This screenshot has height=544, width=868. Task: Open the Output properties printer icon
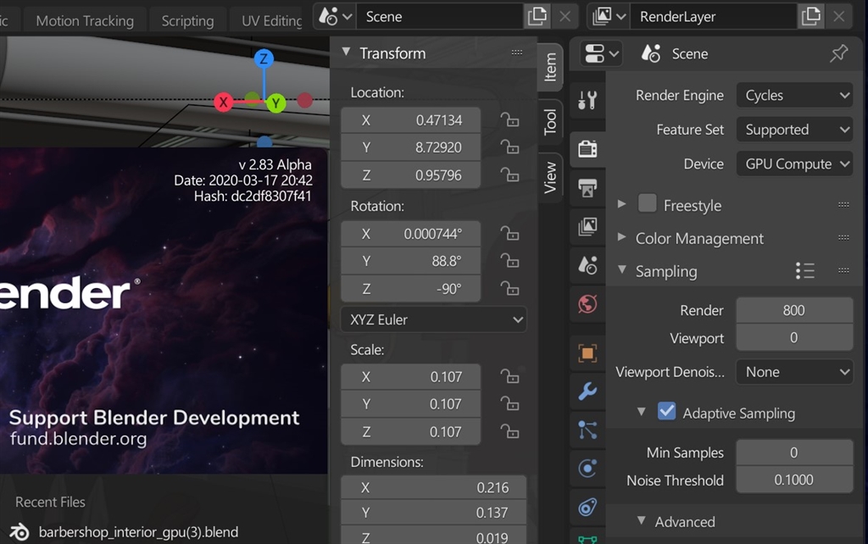click(x=587, y=187)
